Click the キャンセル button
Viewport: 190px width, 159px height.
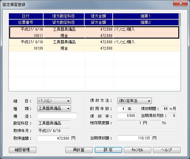pyautogui.click(x=137, y=150)
